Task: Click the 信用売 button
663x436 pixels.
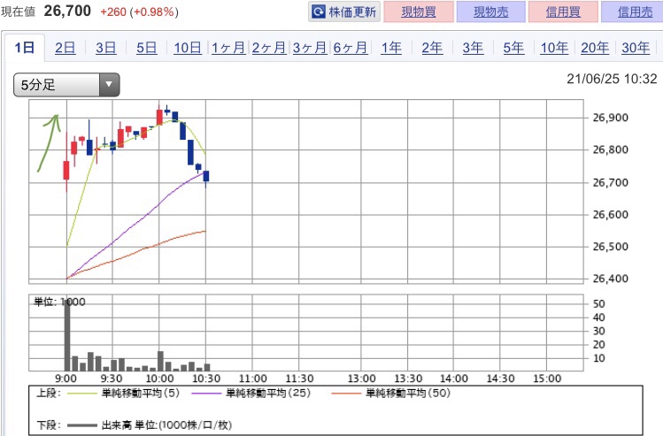Action: (633, 11)
